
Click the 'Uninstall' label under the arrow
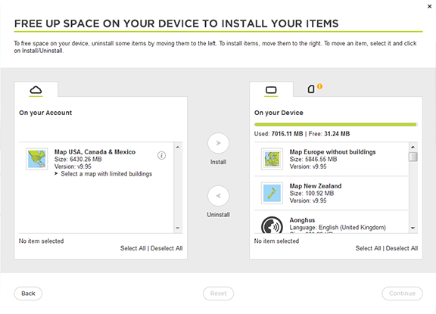click(x=218, y=215)
